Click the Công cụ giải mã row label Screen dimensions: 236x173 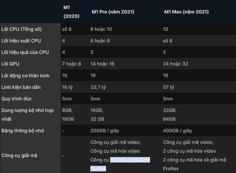click(19, 155)
